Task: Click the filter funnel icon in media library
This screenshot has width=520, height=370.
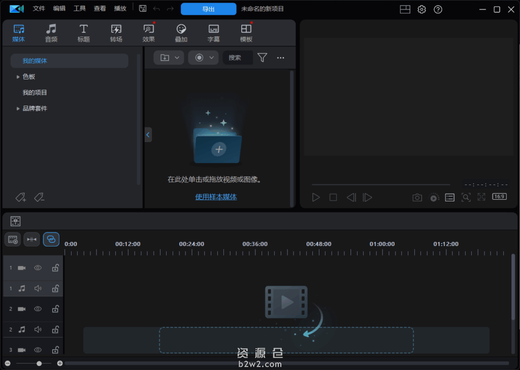Action: 262,57
